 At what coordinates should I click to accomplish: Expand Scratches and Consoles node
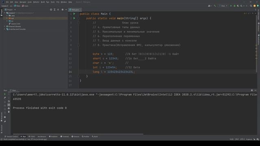point(4,29)
